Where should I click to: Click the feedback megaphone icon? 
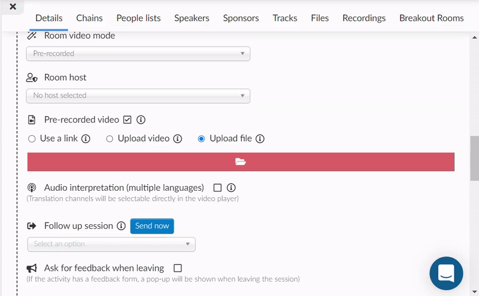tap(32, 268)
